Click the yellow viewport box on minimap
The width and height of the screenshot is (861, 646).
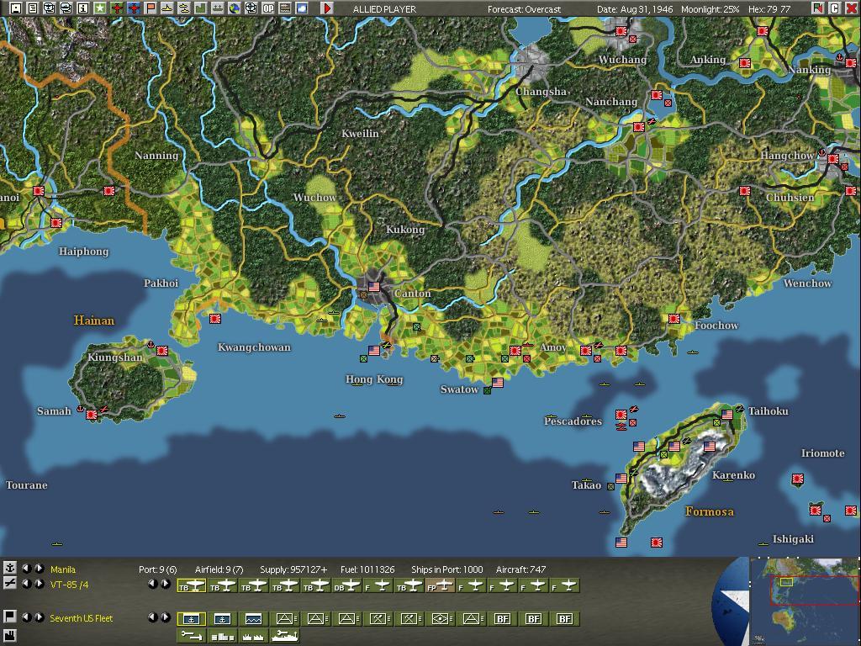pyautogui.click(x=786, y=581)
